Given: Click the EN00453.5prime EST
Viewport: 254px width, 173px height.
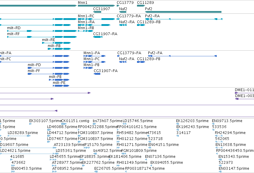Looking at the screenshot, I should pos(13,172).
